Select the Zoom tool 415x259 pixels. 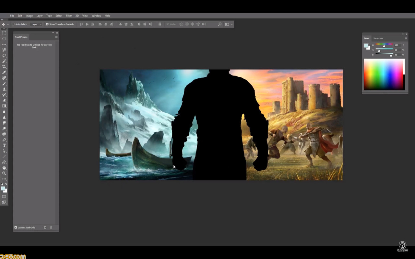tap(4, 173)
